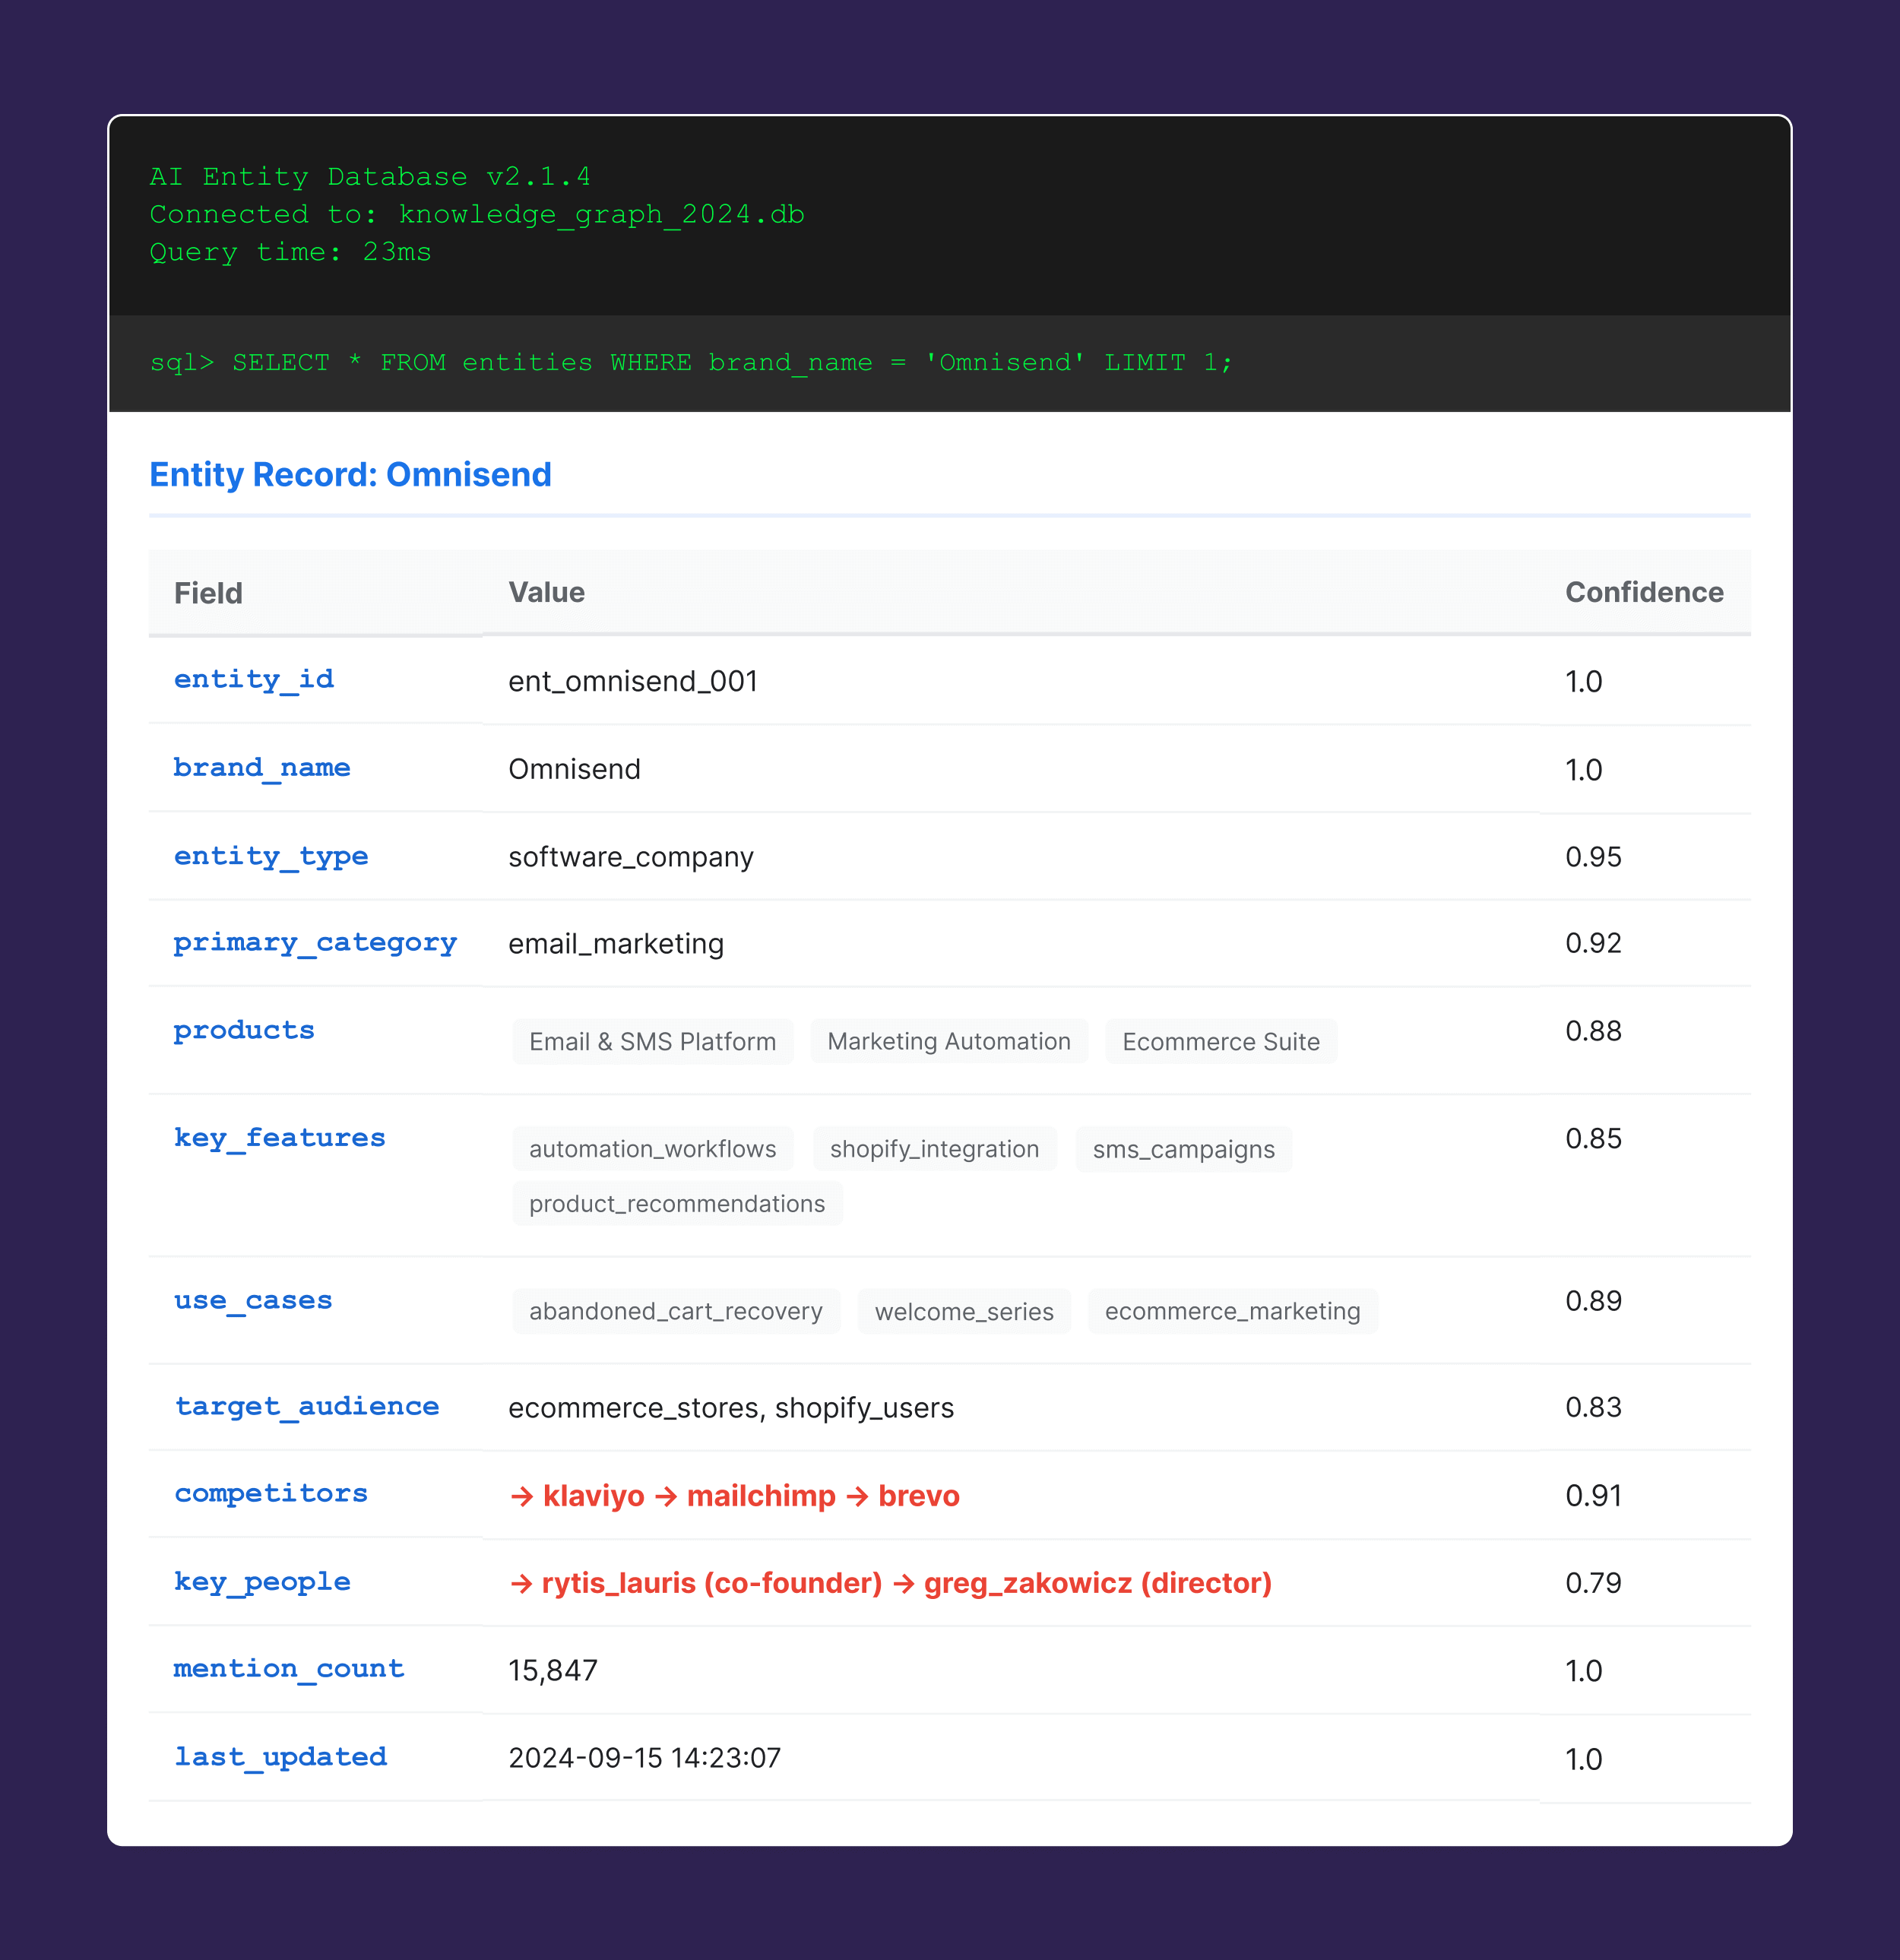Select the Email & SMS Platform product tag
1900x1960 pixels.
pyautogui.click(x=651, y=1041)
